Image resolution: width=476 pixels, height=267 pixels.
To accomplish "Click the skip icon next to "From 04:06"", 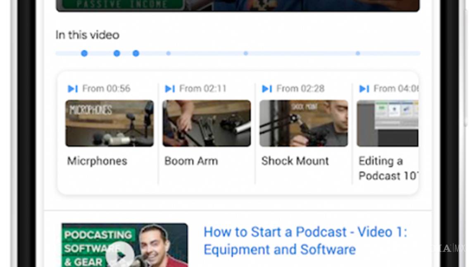I will [x=364, y=89].
